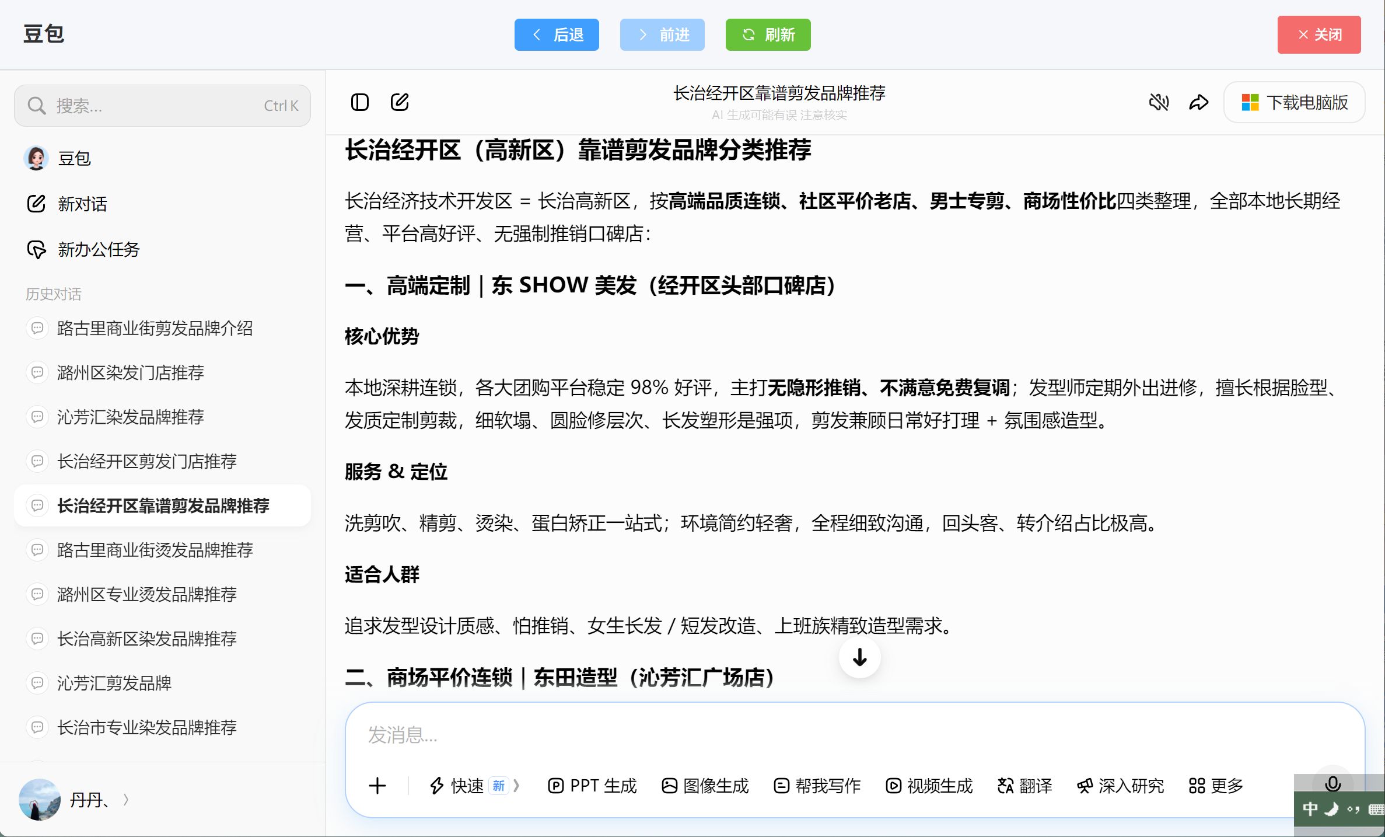The height and width of the screenshot is (837, 1385).
Task: Jump to the latest message with the down arrow
Action: tap(859, 657)
